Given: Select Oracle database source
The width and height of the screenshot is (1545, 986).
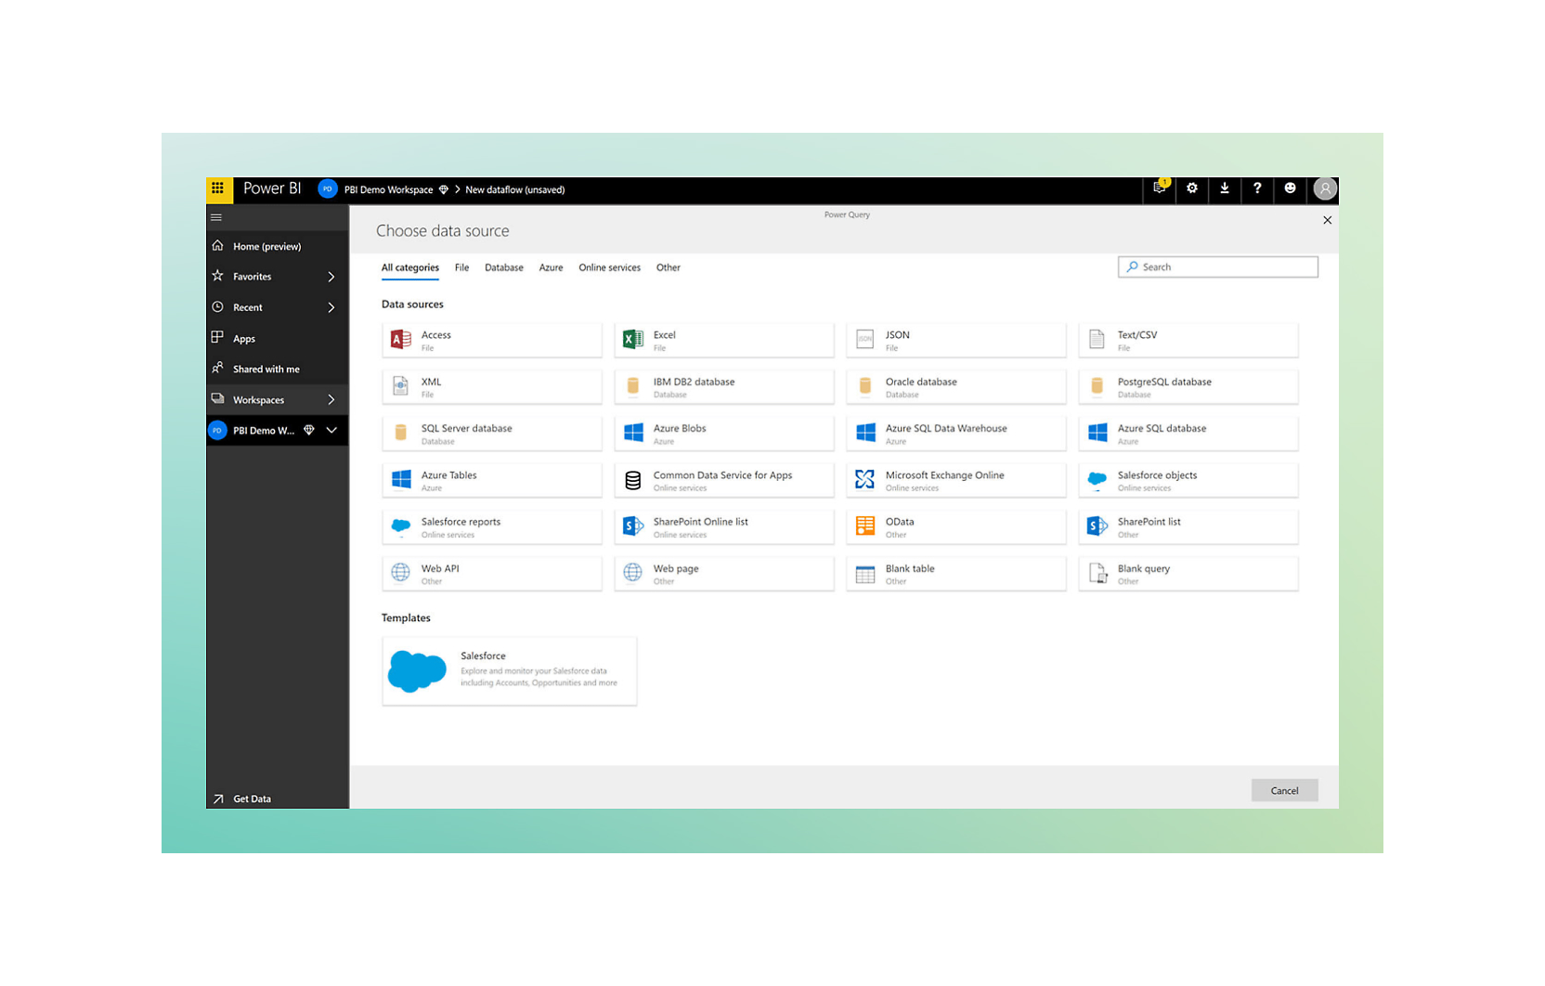Looking at the screenshot, I should coord(955,387).
